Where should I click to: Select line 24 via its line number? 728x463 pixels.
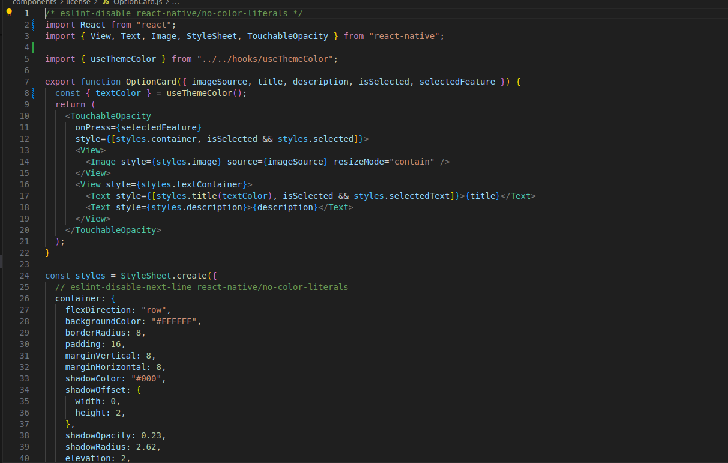pos(24,276)
